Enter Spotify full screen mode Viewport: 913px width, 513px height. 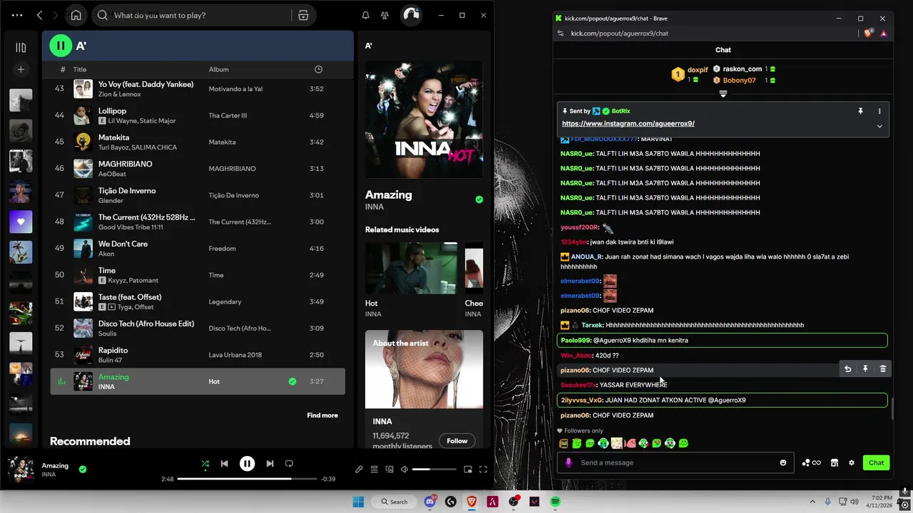(x=483, y=470)
